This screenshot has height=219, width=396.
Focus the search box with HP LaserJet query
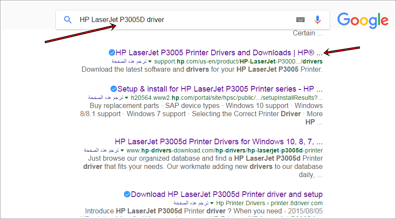[x=193, y=19]
